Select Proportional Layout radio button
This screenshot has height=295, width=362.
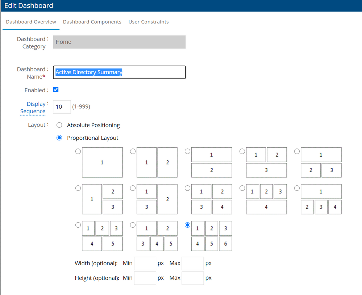click(59, 138)
